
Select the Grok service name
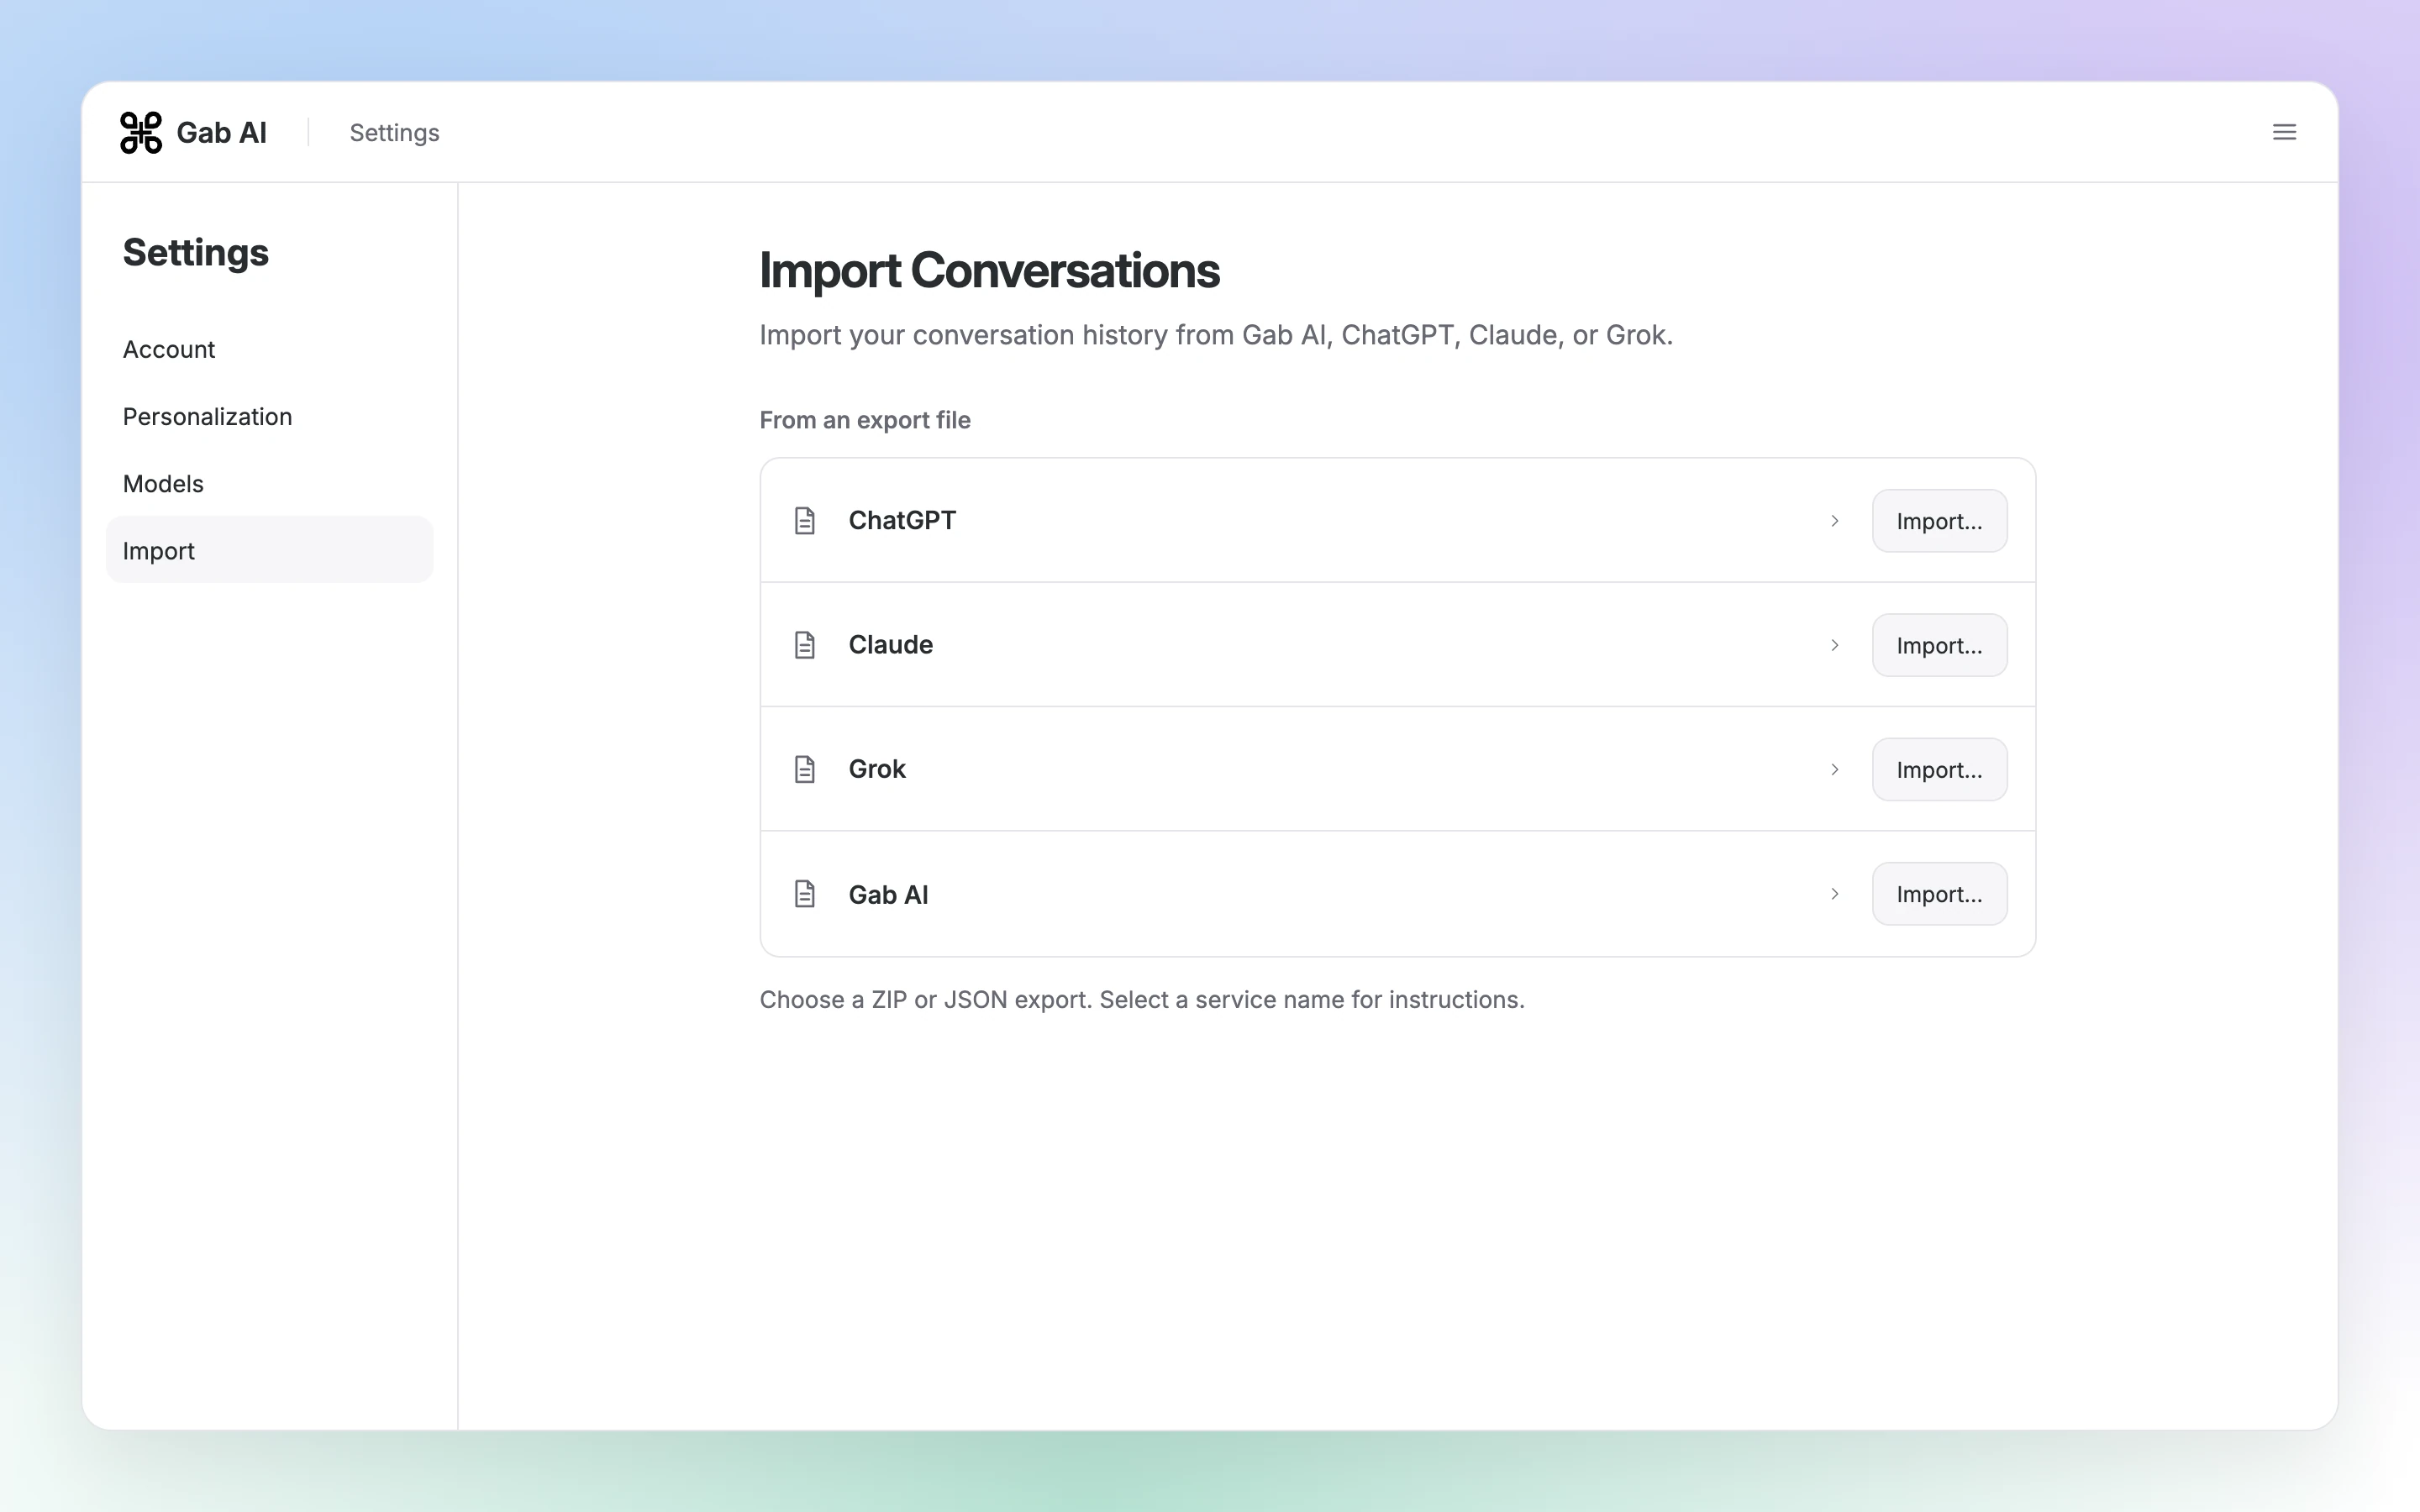877,769
